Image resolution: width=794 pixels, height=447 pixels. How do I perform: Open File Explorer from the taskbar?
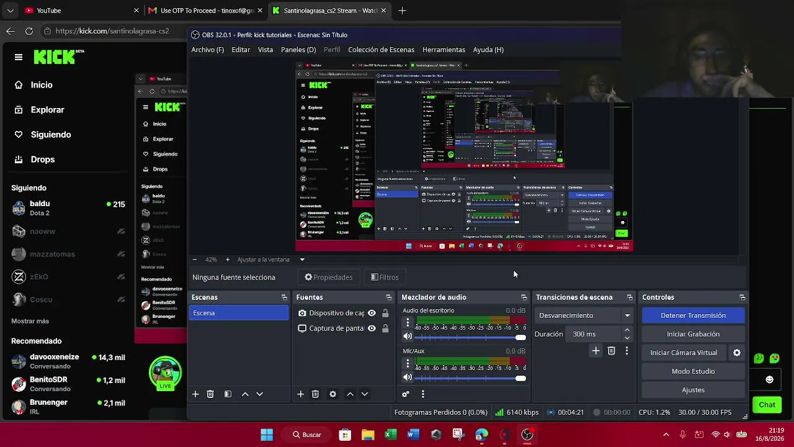(x=368, y=435)
